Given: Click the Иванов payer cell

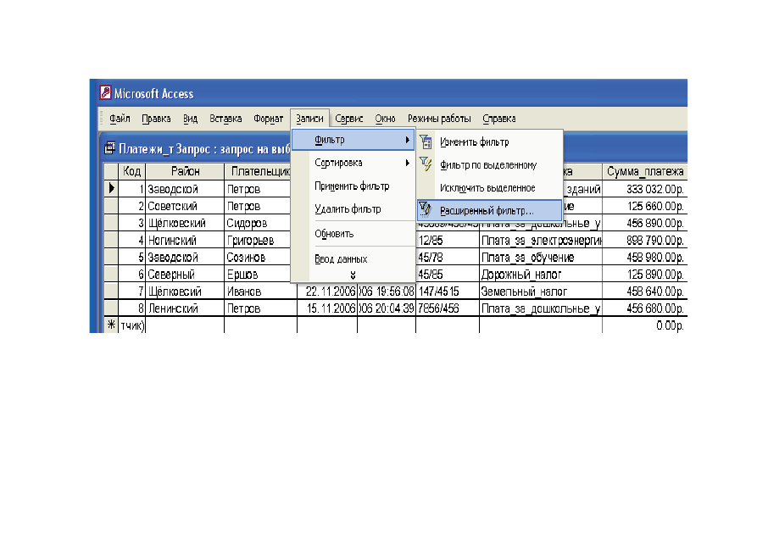Looking at the screenshot, I should click(x=261, y=291).
